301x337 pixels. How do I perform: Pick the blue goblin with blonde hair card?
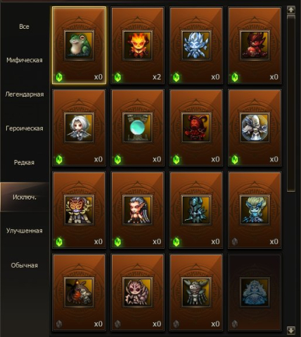point(255,210)
